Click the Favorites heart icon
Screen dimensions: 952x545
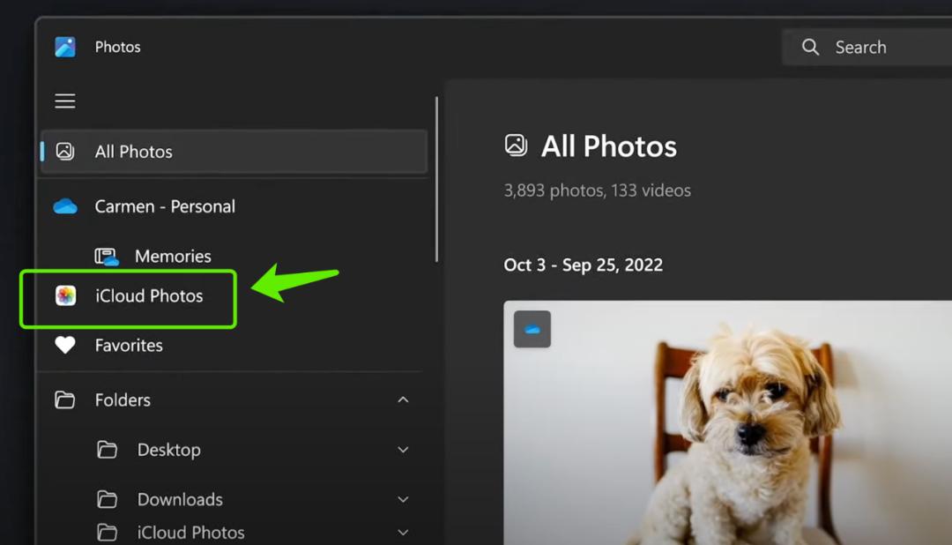pos(65,346)
